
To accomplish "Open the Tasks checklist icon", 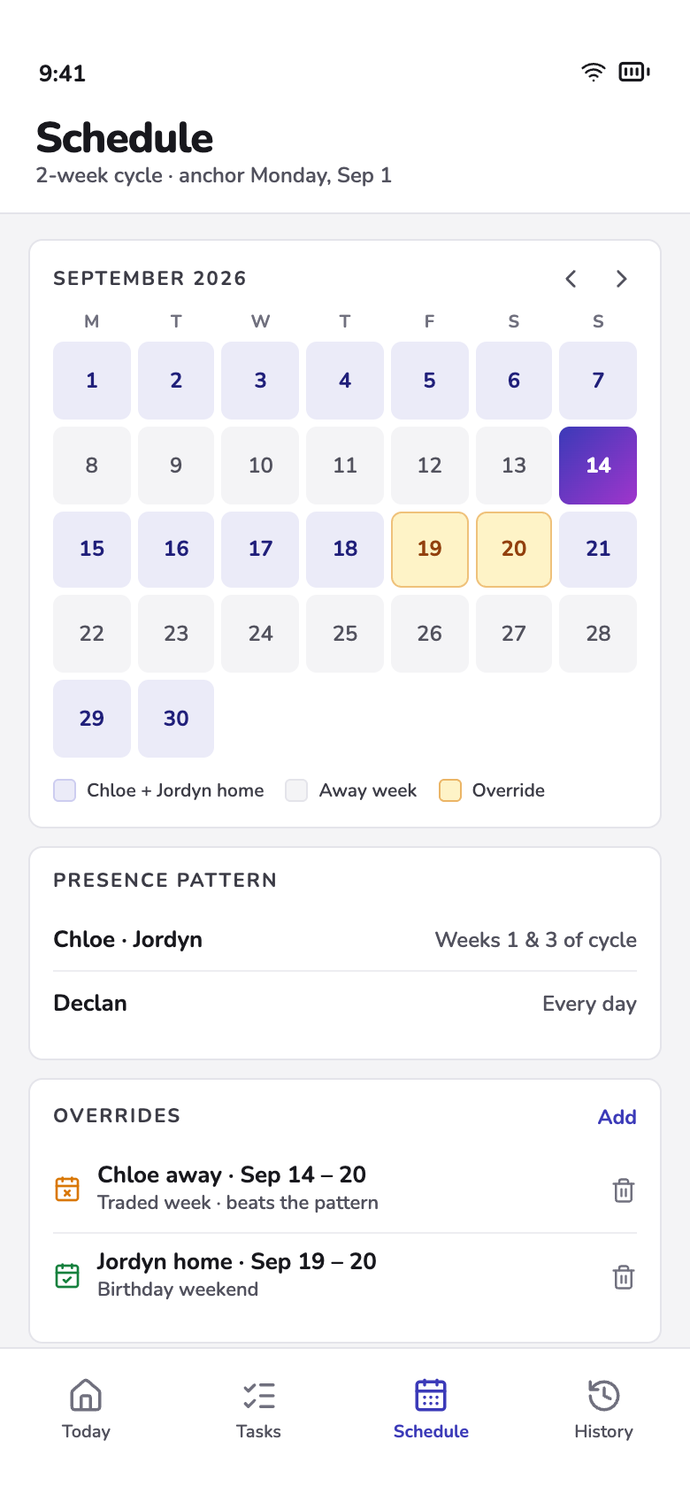I will coord(258,1395).
